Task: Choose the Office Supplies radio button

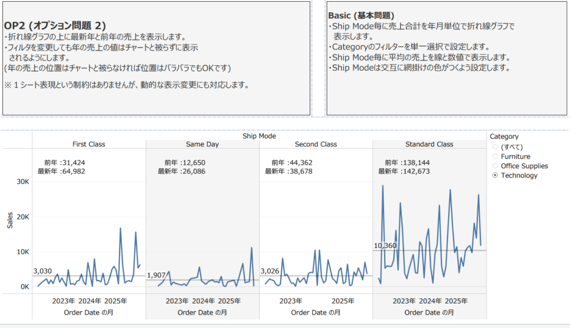Action: [x=496, y=166]
